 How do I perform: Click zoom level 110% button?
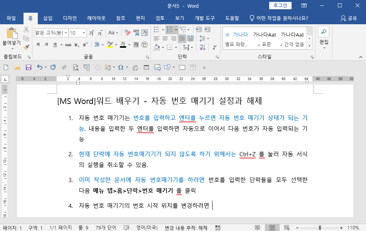pyautogui.click(x=353, y=228)
